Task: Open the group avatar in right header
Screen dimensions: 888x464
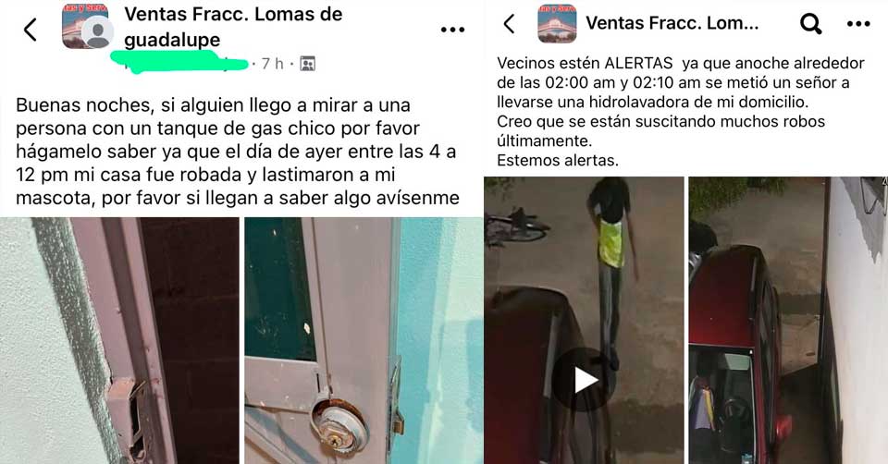Action: point(557,24)
